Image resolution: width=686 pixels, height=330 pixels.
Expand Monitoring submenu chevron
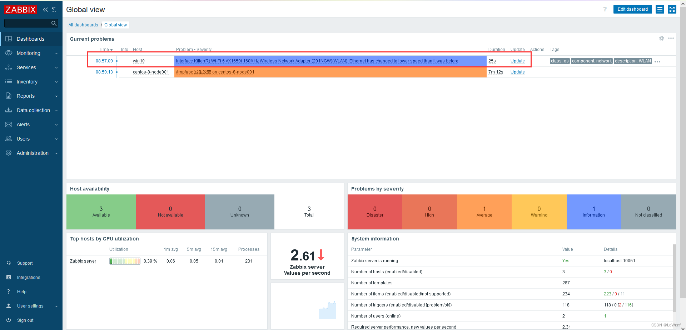point(56,54)
